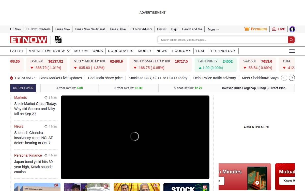Viewport: 305px width, 191px height.
Task: Click the play icon on the promo card
Action: click(257, 183)
